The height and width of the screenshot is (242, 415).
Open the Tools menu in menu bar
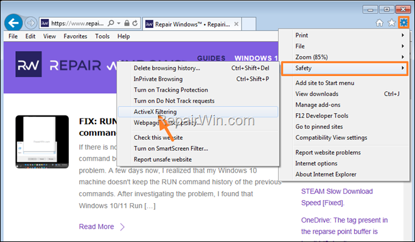pyautogui.click(x=102, y=36)
